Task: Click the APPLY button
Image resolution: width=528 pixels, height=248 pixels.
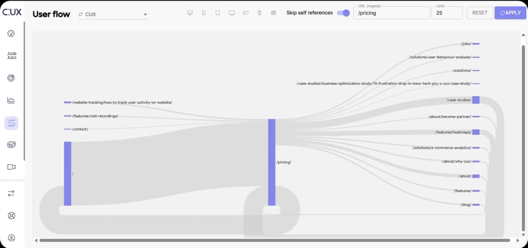Action: (510, 13)
